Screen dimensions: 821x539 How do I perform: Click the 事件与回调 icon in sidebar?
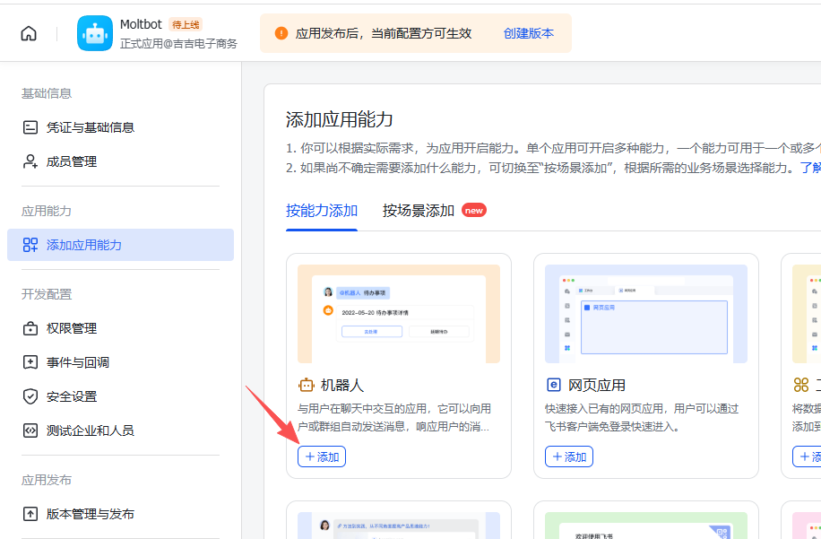(30, 362)
